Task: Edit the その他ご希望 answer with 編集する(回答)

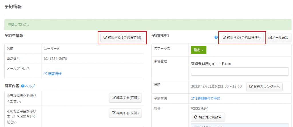Action: click(125, 113)
